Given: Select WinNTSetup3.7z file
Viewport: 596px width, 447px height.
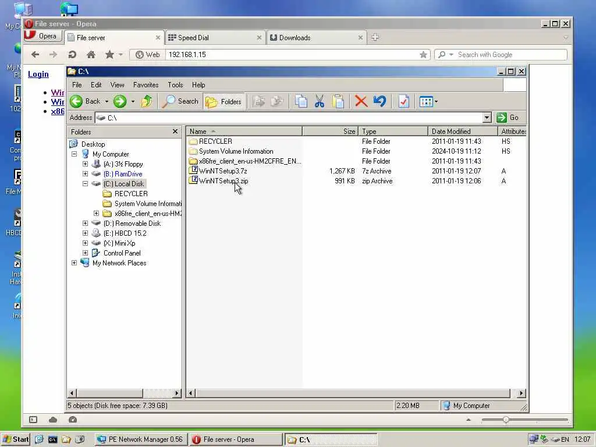Looking at the screenshot, I should [223, 171].
